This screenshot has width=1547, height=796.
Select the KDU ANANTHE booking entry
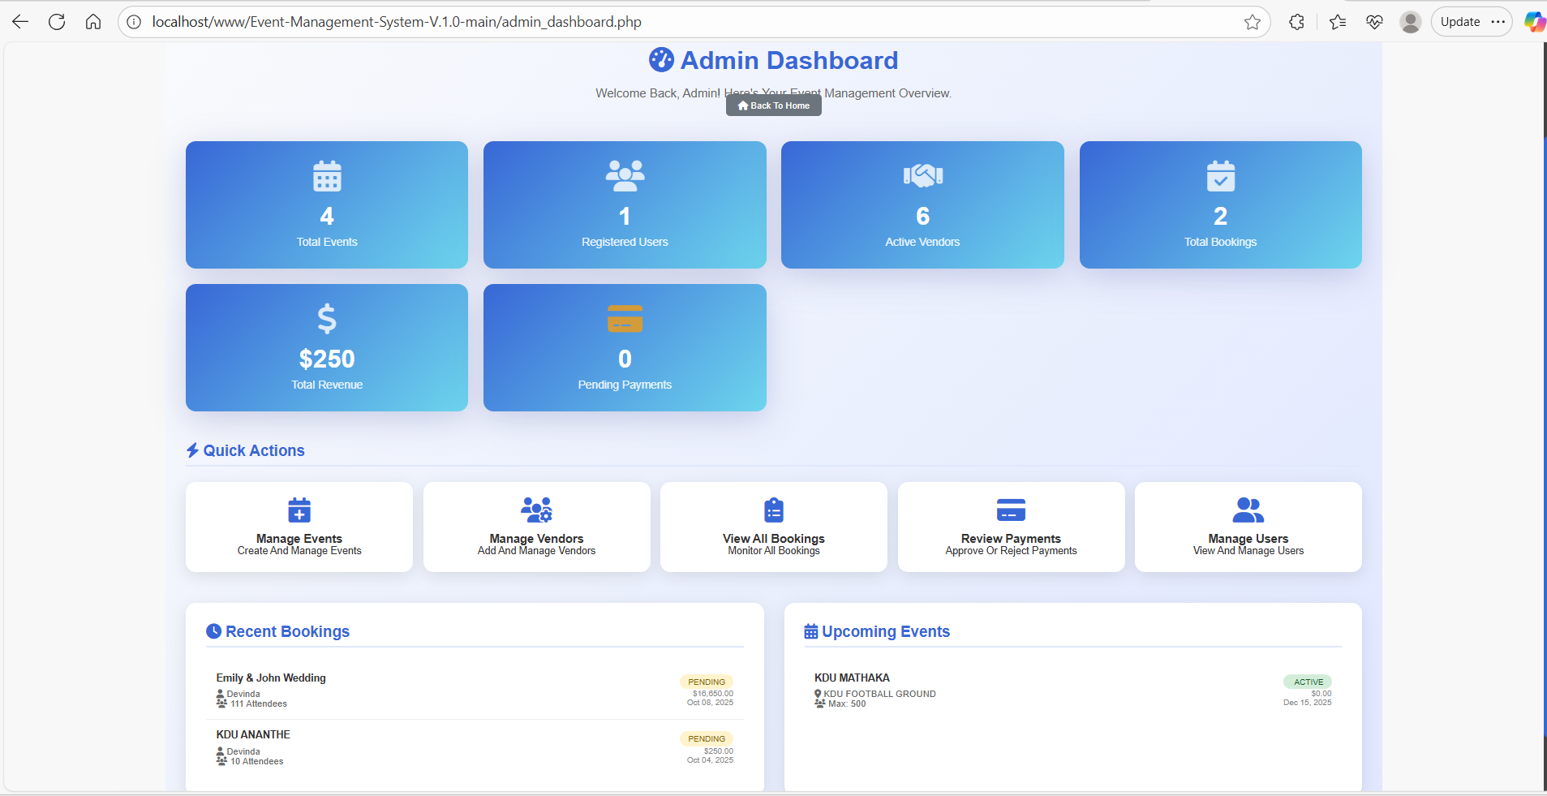253,735
